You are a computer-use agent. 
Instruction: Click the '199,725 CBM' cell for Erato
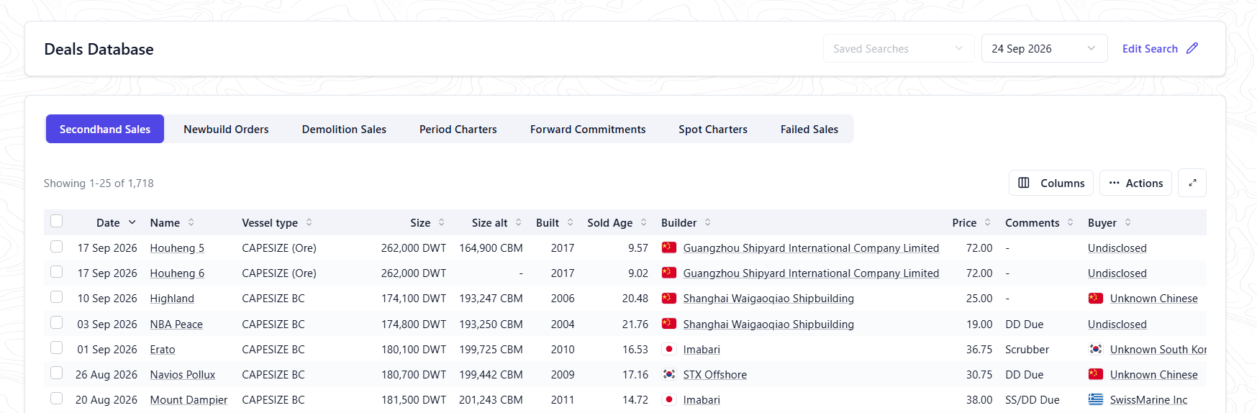491,349
